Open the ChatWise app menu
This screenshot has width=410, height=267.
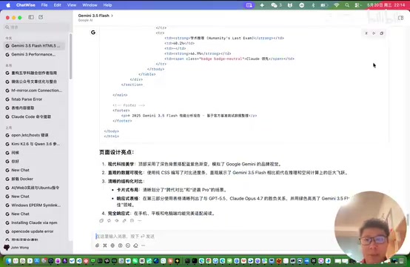click(x=26, y=5)
